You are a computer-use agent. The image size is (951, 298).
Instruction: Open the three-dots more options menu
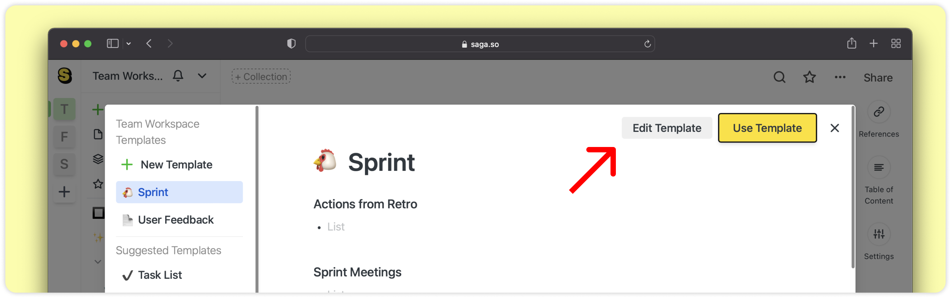tap(840, 78)
